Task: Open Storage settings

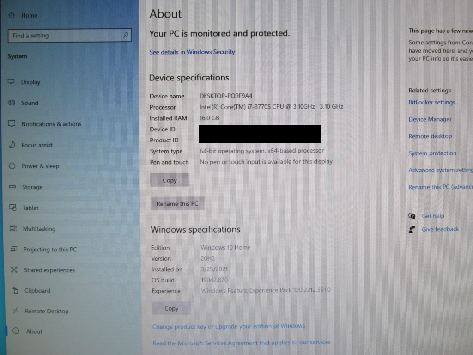Action: point(32,187)
